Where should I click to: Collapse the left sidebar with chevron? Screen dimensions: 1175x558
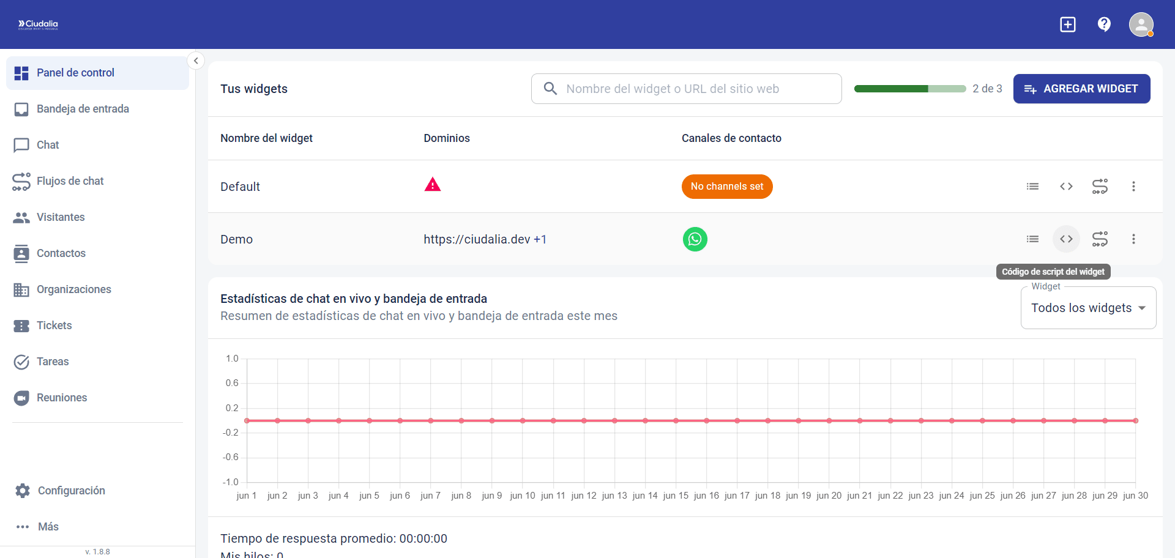click(x=196, y=61)
